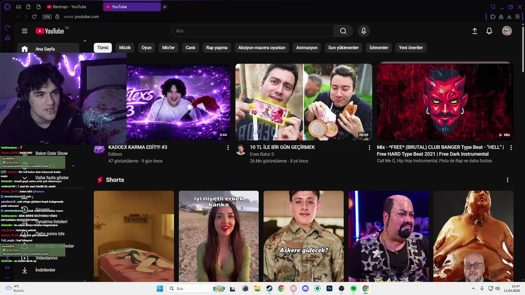The image size is (525, 295).
Task: Open the YouTube upload/create icon
Action: coord(475,31)
